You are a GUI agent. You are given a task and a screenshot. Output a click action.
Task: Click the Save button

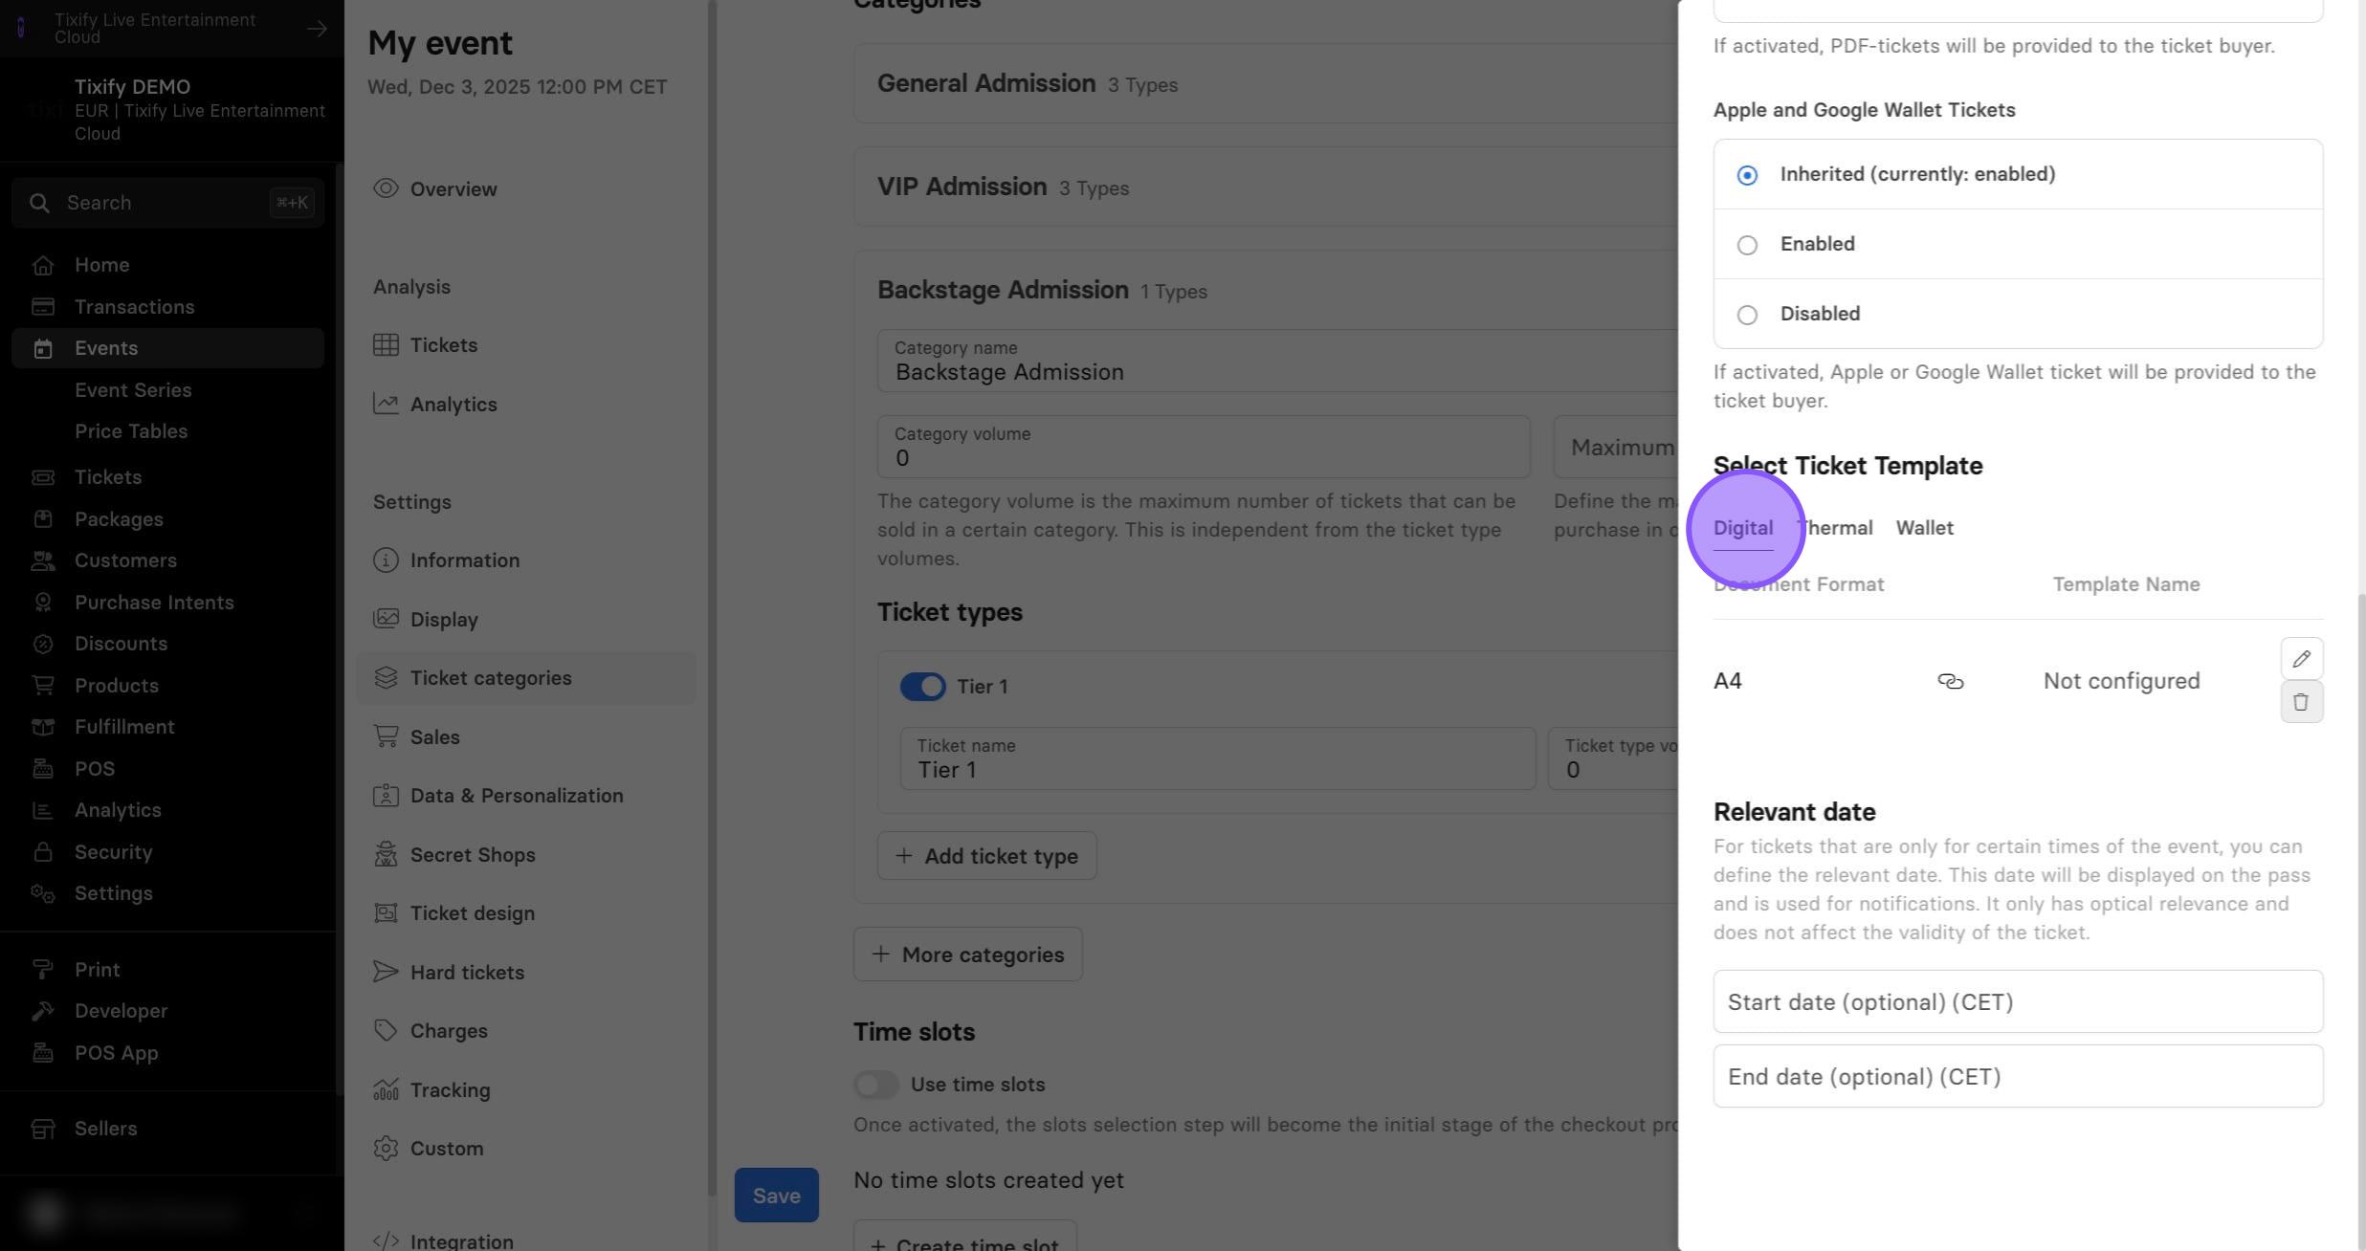tap(776, 1196)
